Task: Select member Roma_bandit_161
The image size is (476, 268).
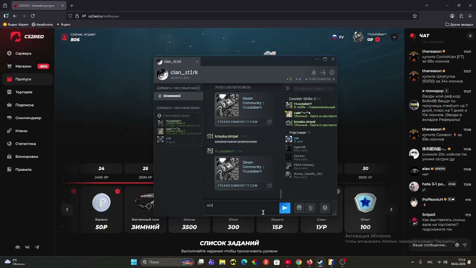Action: coord(311,175)
